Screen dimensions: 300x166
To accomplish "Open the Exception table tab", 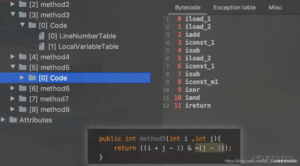I will click(x=235, y=7).
